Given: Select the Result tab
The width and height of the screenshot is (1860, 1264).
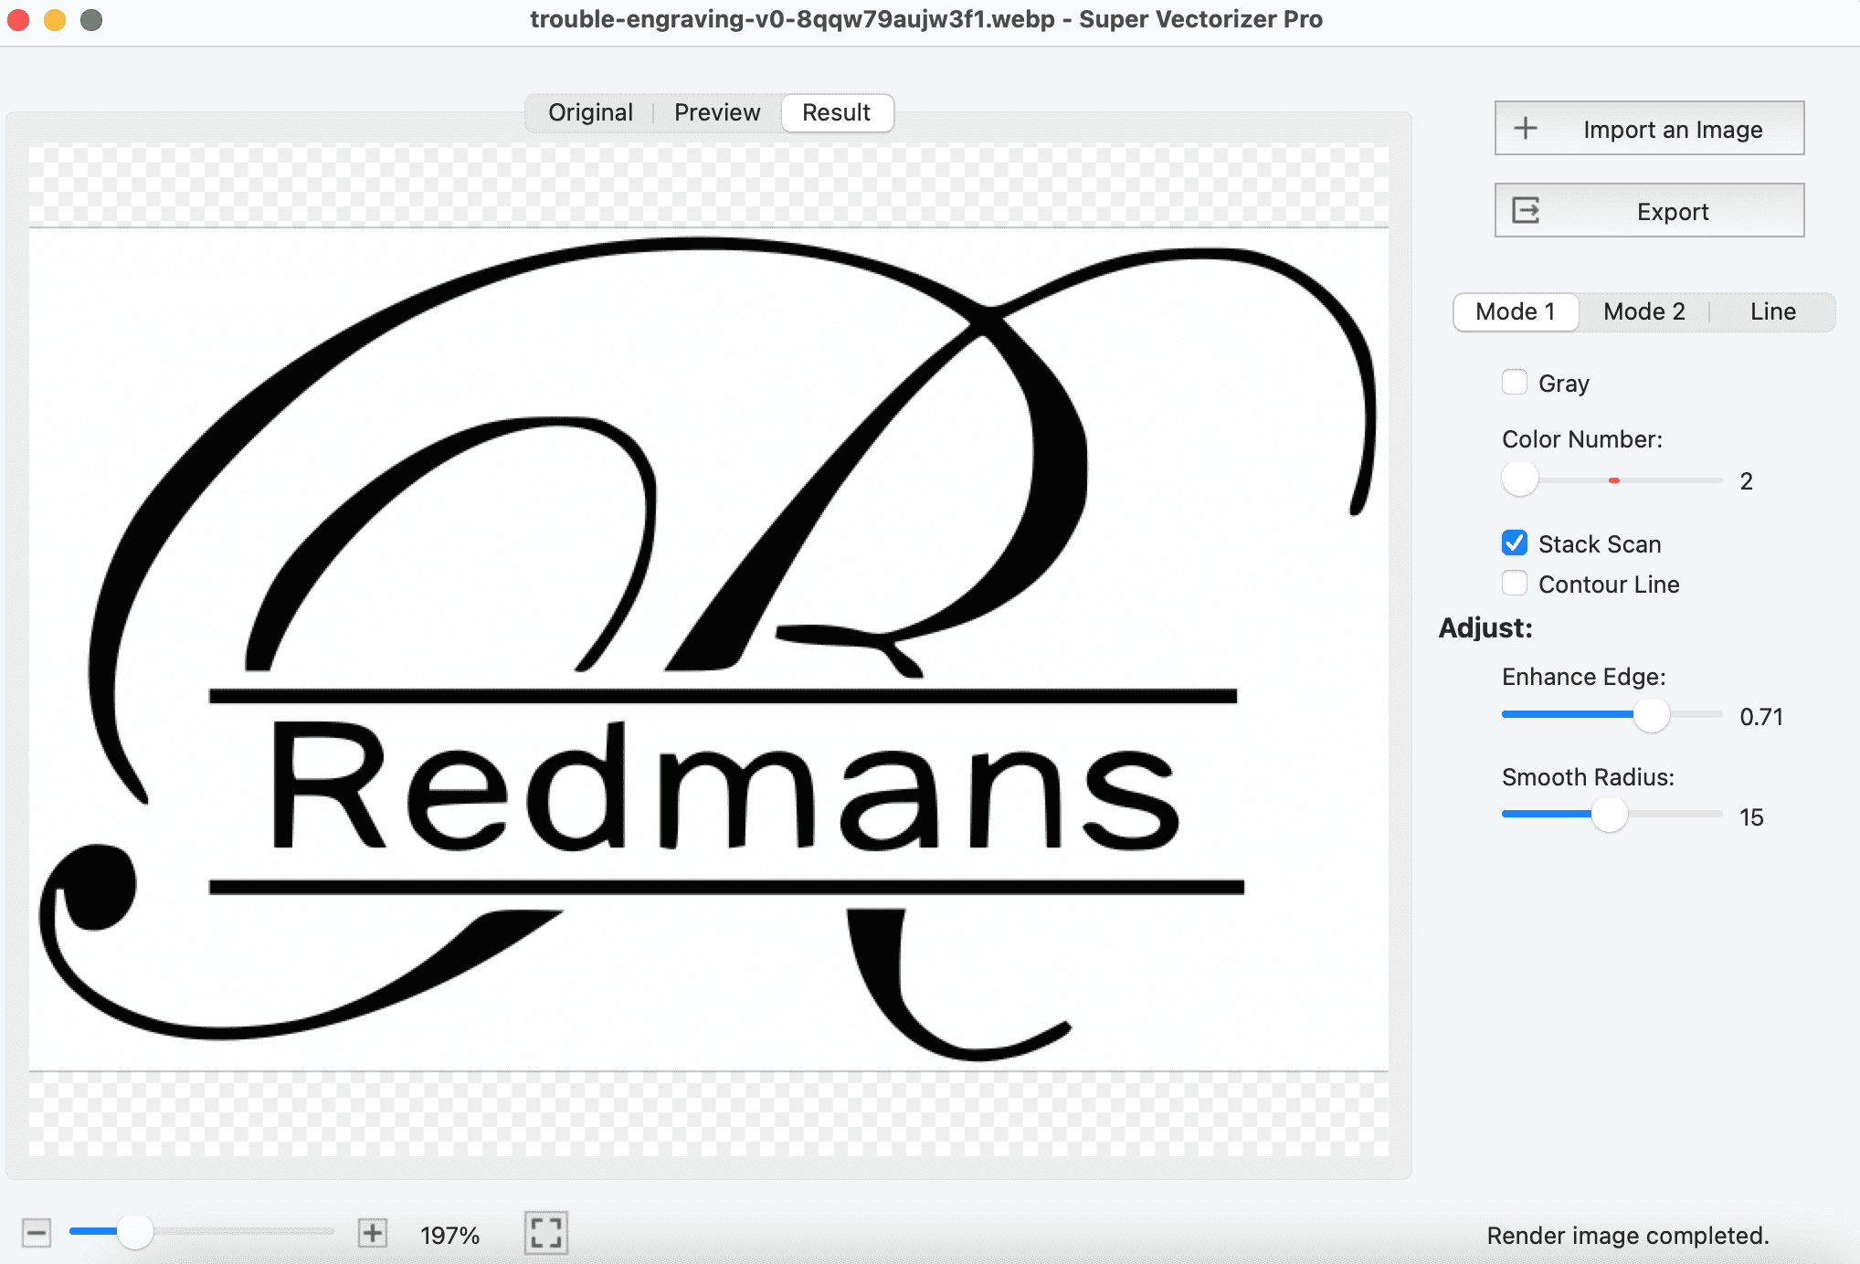Looking at the screenshot, I should [x=836, y=112].
